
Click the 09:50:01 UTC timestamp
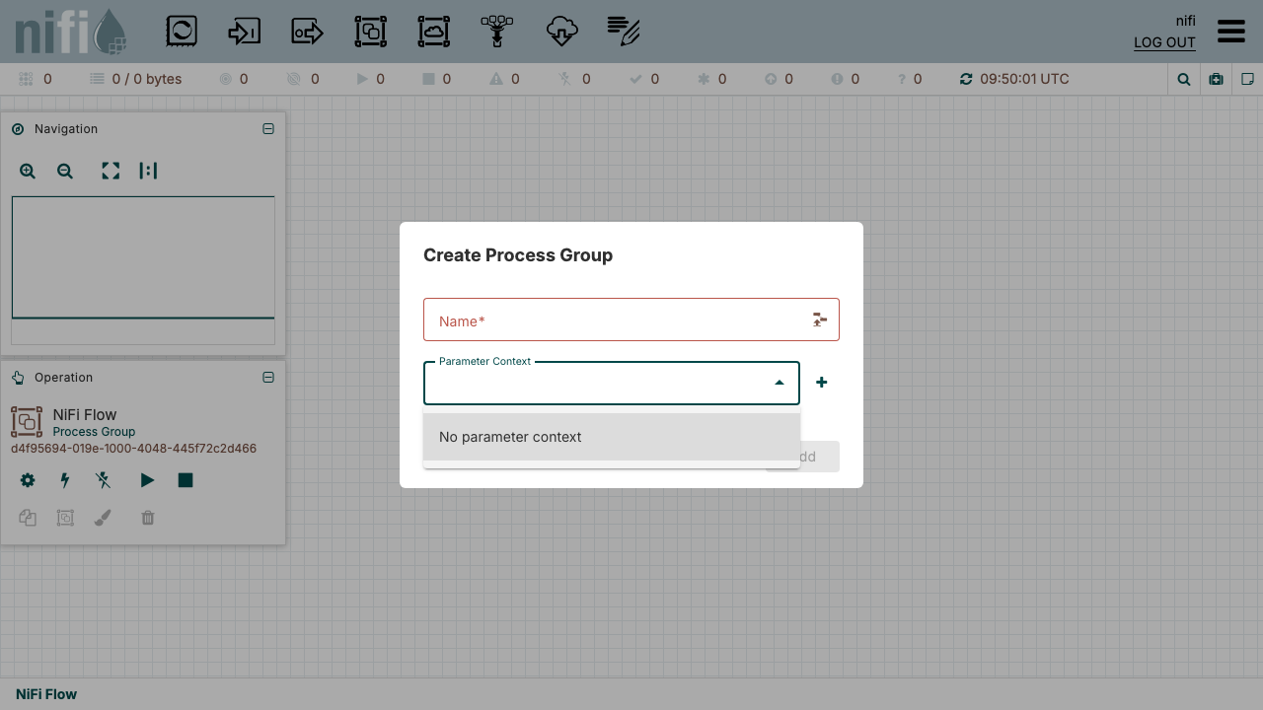click(1024, 79)
